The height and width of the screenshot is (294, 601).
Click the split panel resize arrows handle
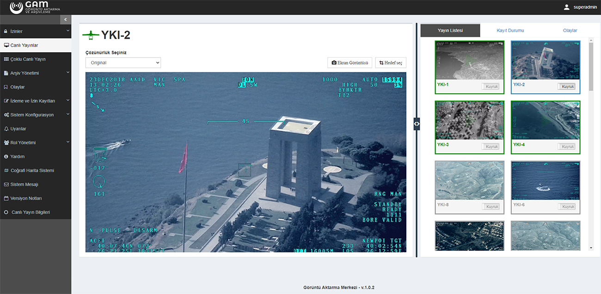(417, 124)
